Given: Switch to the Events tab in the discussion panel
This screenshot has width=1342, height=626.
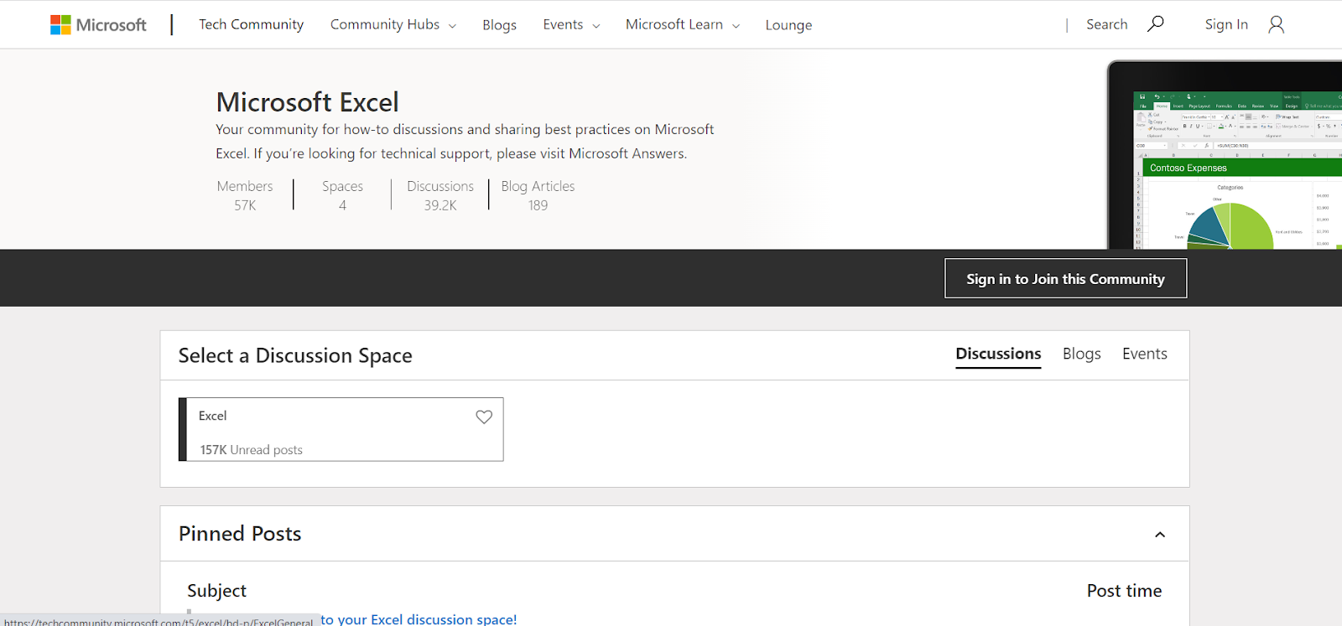Looking at the screenshot, I should tap(1144, 354).
